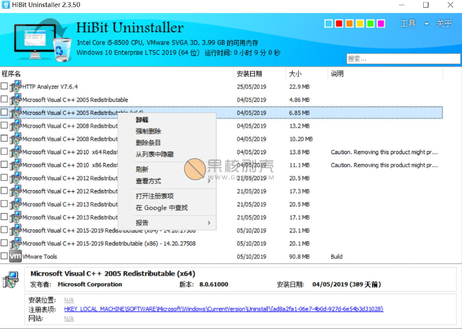
Task: Click the HTTP Analyzer V7.6.4 program icon
Action: tap(15, 87)
